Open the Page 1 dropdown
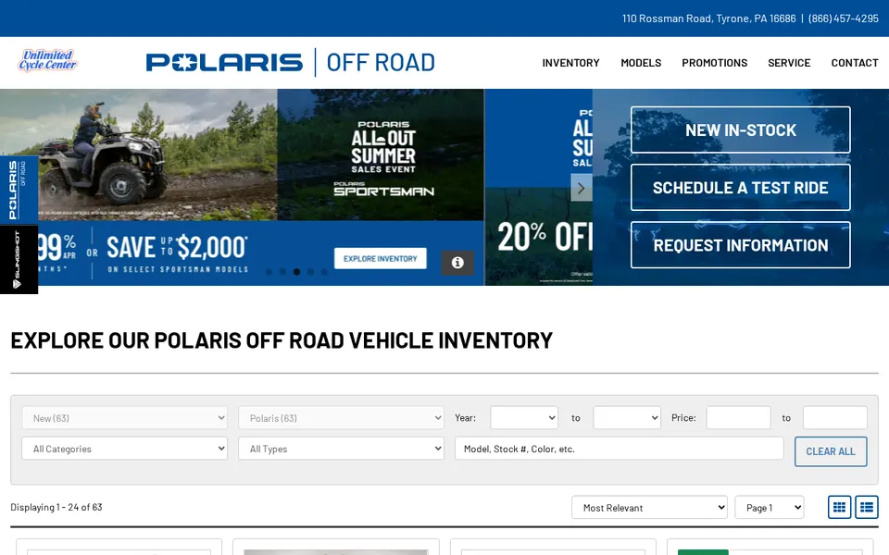Image resolution: width=889 pixels, height=555 pixels. [770, 508]
